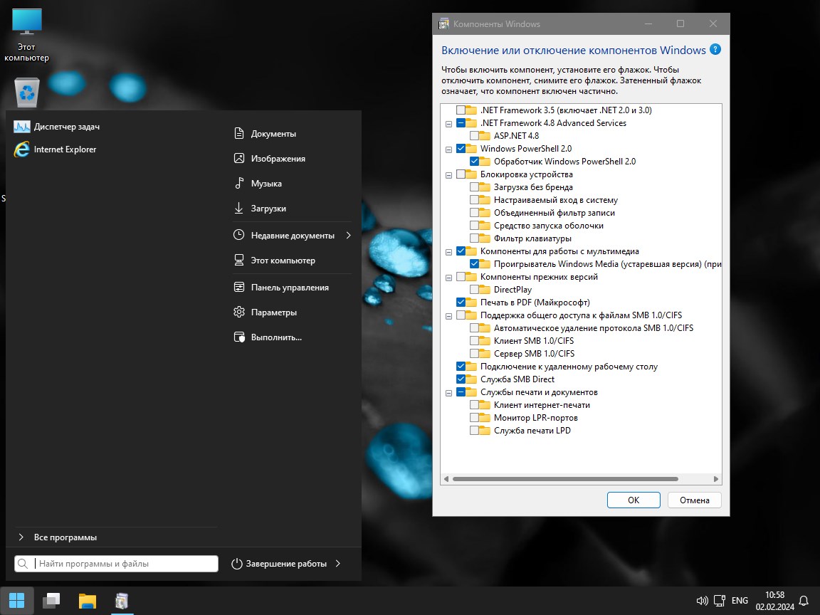Click the Отмена button

tap(695, 500)
